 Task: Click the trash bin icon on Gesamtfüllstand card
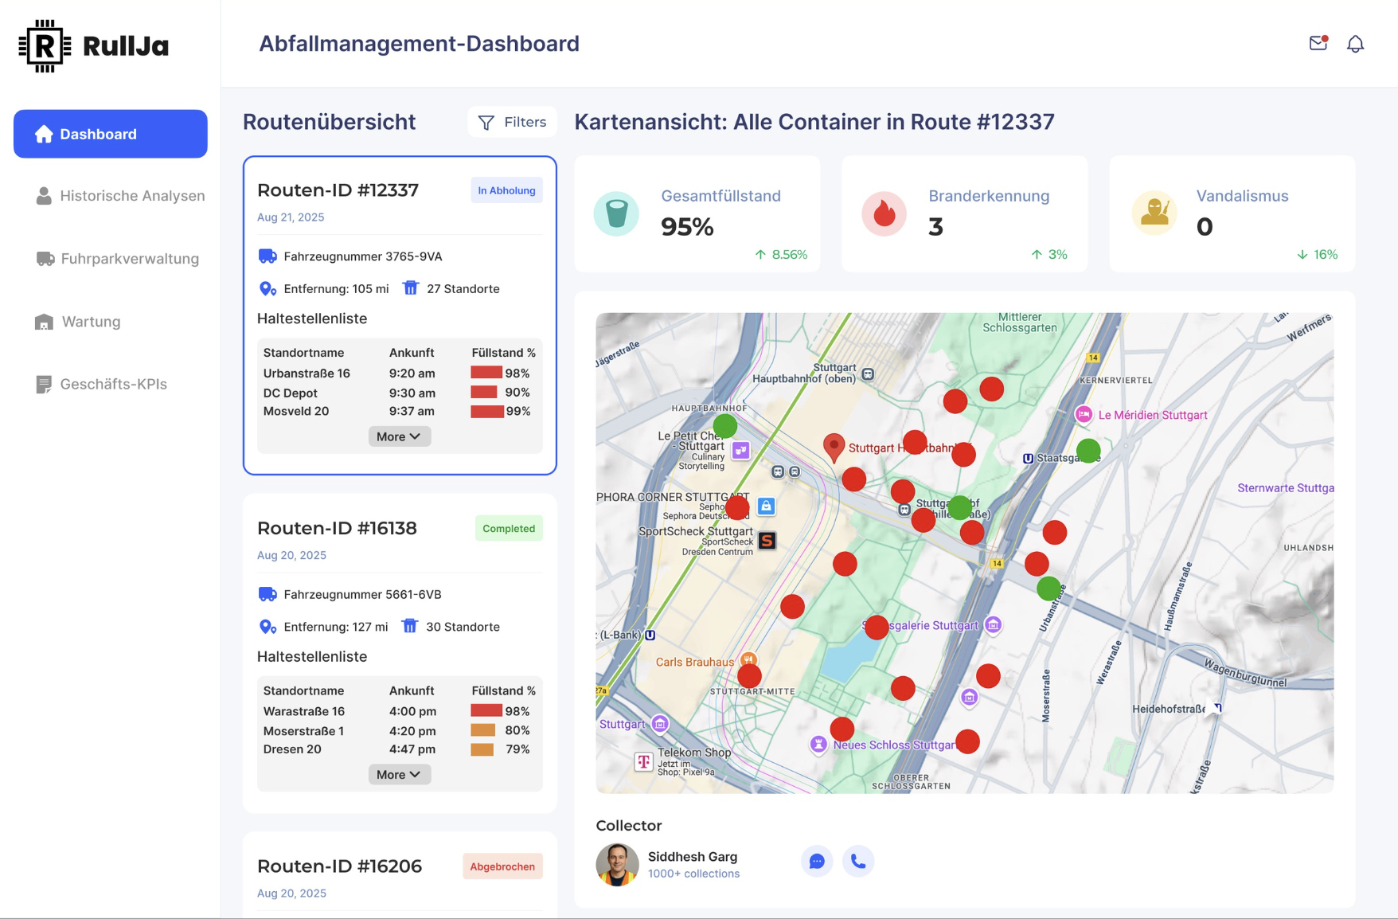click(x=615, y=213)
